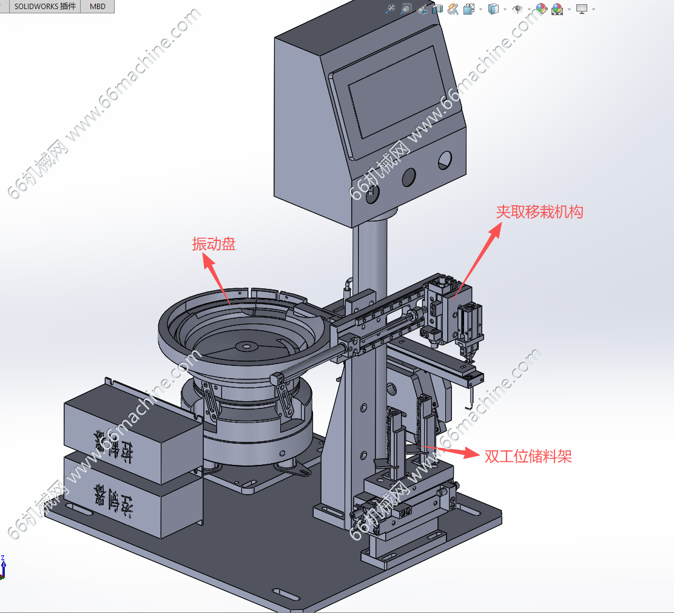Screen dimensions: 674x613
Task: Expand the Hide/Show Items dropdown arrow
Action: pos(529,9)
